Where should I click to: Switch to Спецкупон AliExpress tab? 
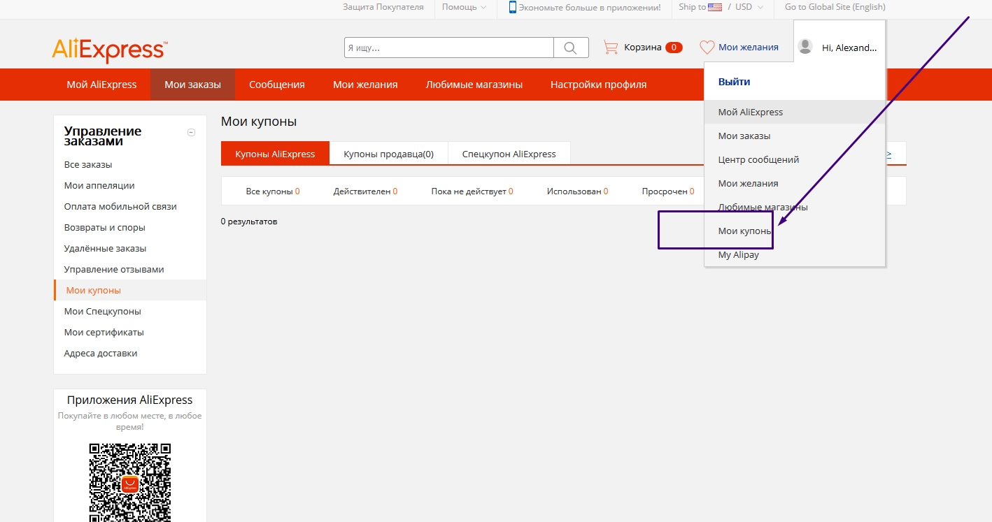(509, 154)
